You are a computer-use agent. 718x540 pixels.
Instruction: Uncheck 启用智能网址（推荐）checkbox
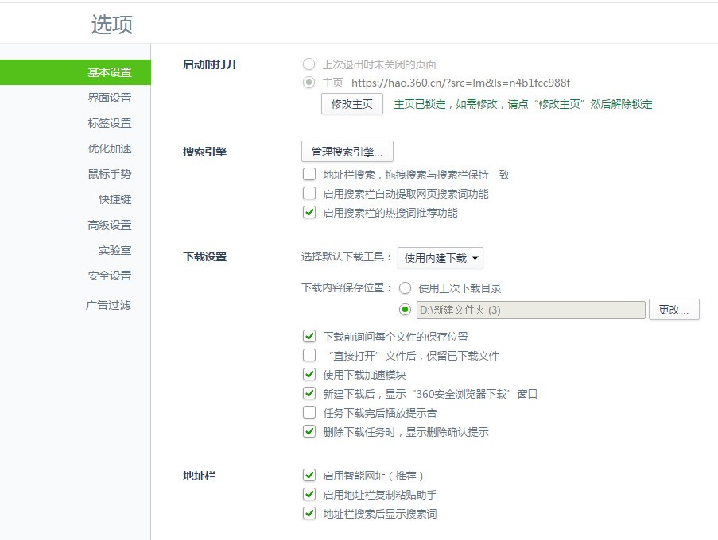[309, 476]
